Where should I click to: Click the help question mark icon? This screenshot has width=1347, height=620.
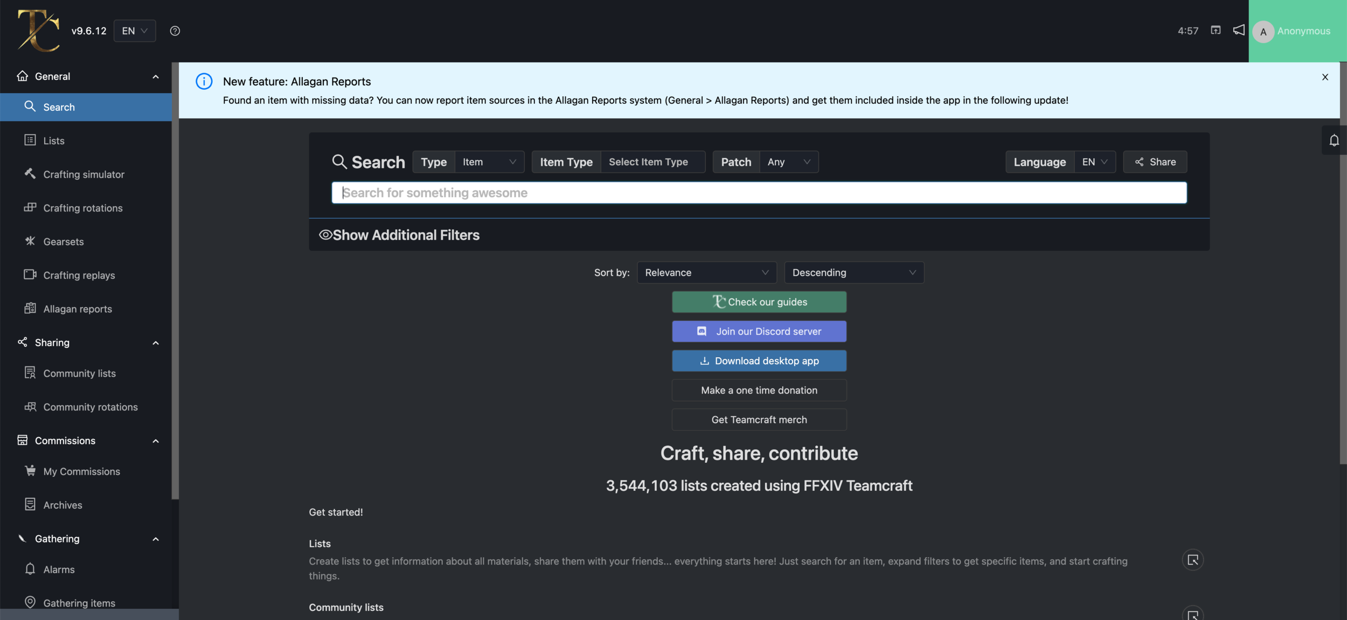tap(175, 31)
